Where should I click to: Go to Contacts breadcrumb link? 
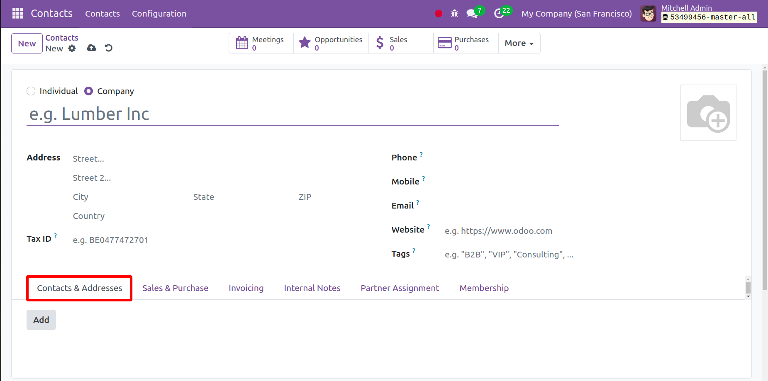click(62, 38)
